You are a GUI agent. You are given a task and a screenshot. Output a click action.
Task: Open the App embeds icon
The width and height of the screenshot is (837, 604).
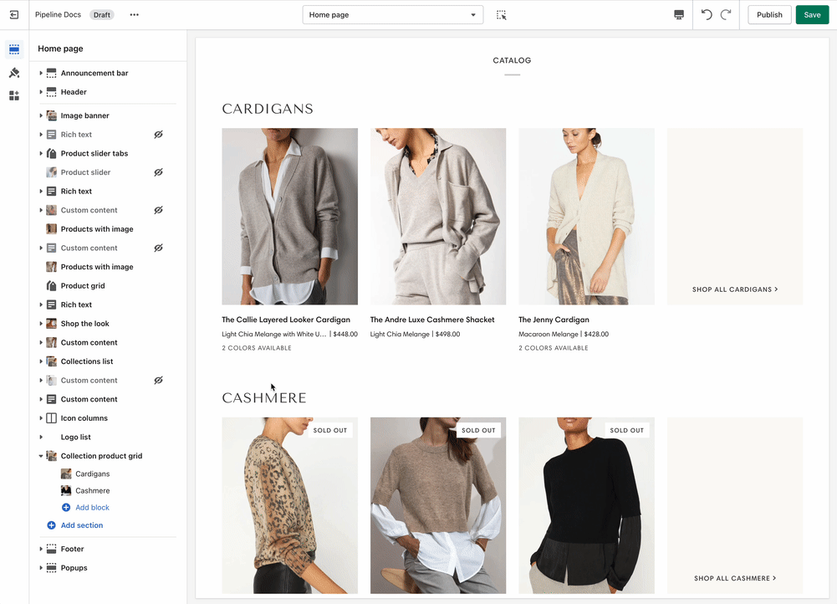point(14,96)
